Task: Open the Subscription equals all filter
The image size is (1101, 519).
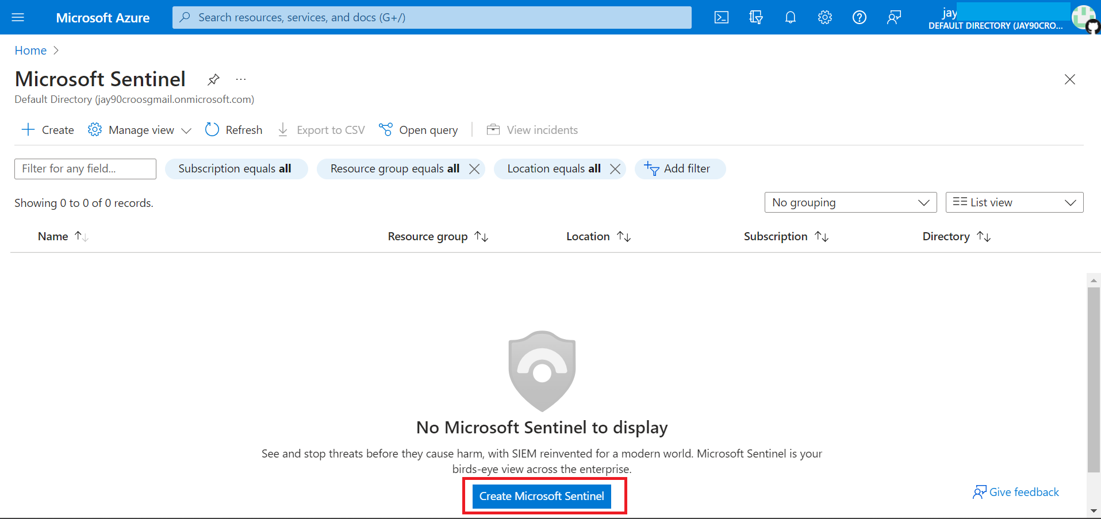Action: point(236,169)
